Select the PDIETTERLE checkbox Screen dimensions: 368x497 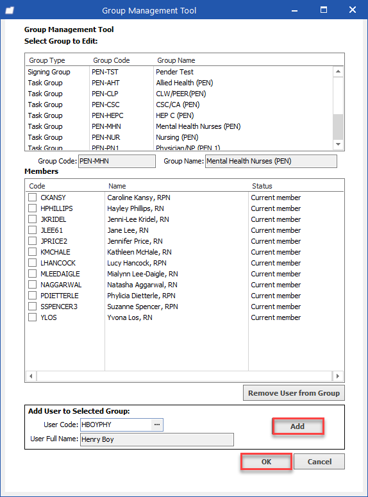[32, 296]
